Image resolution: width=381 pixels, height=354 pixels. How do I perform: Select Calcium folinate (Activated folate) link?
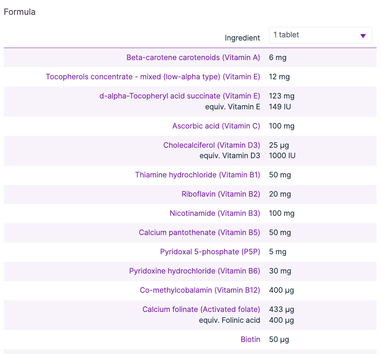201,310
